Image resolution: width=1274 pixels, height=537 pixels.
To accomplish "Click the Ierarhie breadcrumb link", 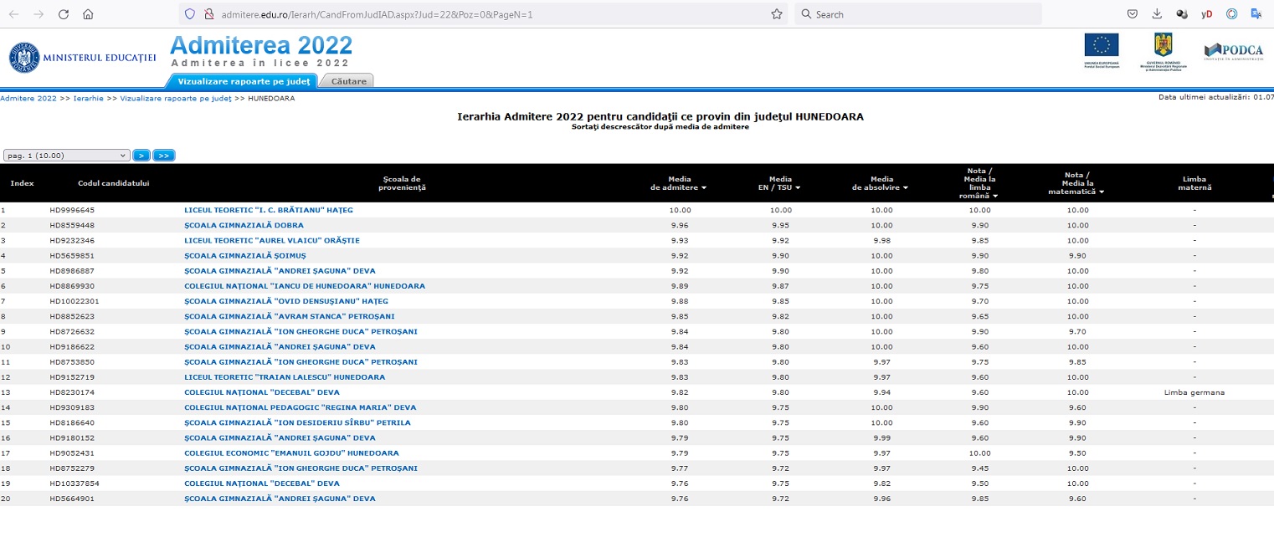I will 89,99.
